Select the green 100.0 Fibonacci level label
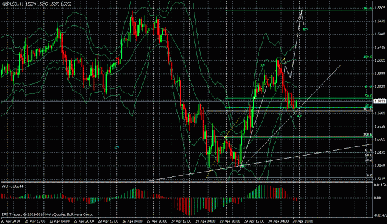This screenshot has width=387, height=224. pos(368,57)
